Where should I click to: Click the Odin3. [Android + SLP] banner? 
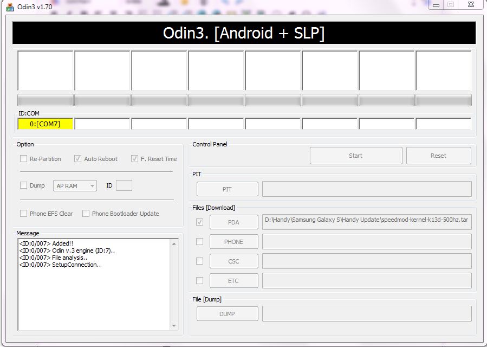pyautogui.click(x=244, y=33)
